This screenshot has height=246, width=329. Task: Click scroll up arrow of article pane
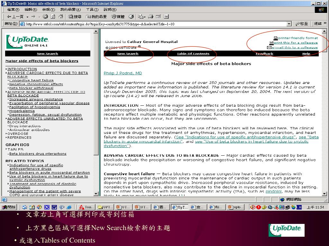324,31
